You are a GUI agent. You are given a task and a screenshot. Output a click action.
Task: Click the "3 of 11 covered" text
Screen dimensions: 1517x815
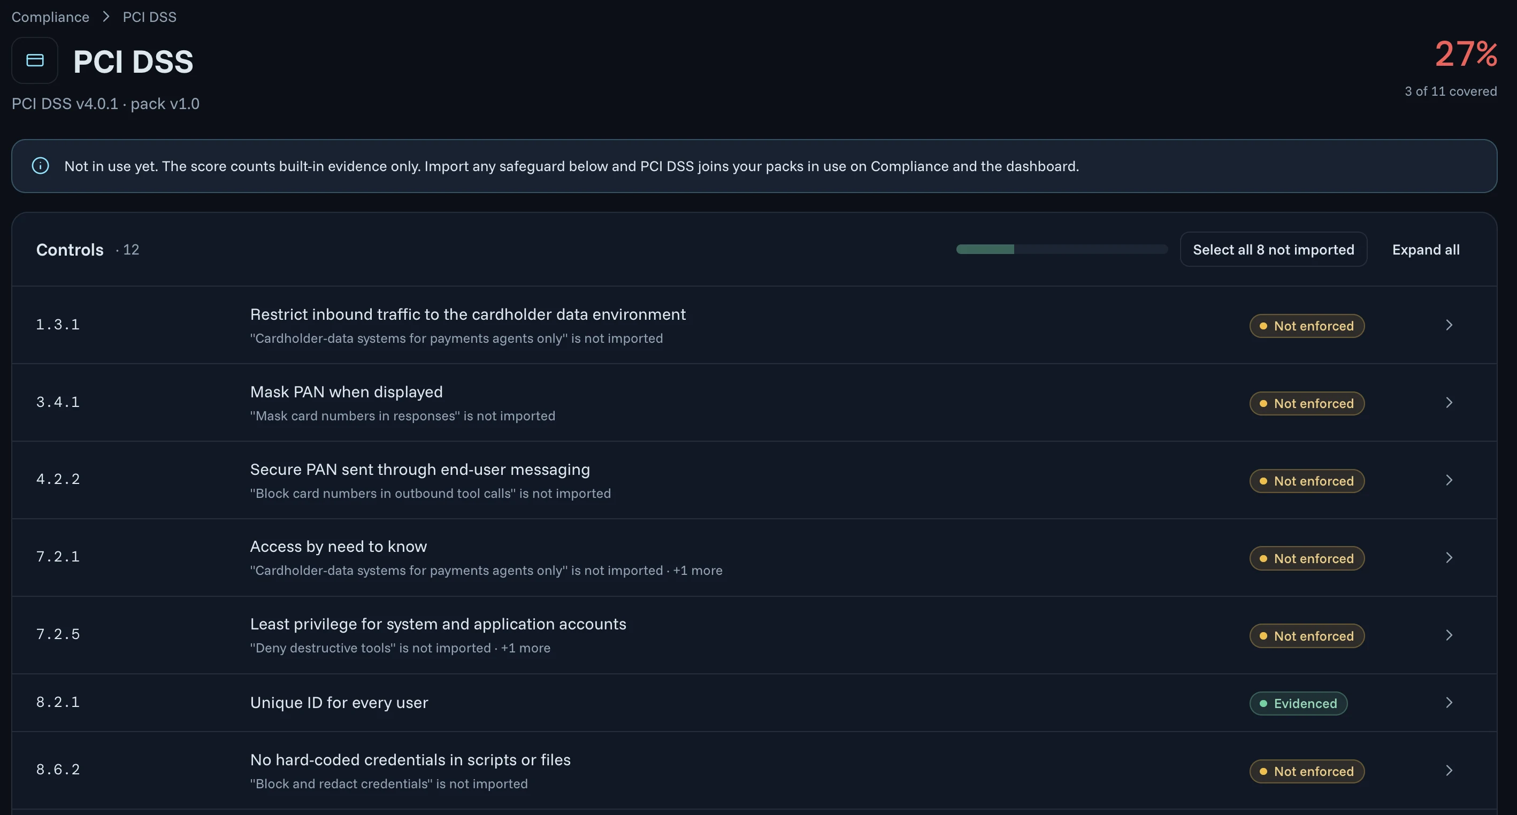click(x=1451, y=91)
